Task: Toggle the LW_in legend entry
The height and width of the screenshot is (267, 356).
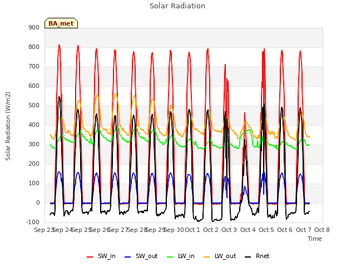Action: (x=181, y=256)
